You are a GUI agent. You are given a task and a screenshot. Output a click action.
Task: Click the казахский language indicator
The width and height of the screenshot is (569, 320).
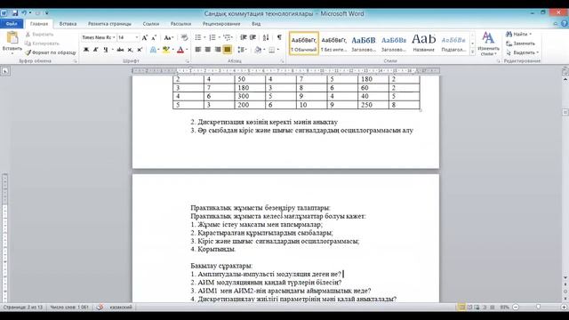[x=121, y=308]
